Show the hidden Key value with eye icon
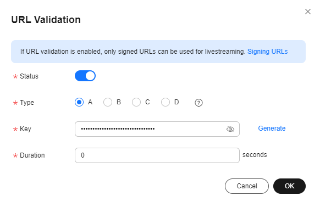 (230, 129)
